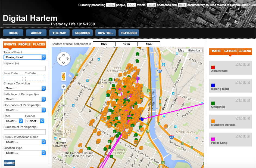Toggle the 1930 black settlement border

pyautogui.click(x=149, y=44)
